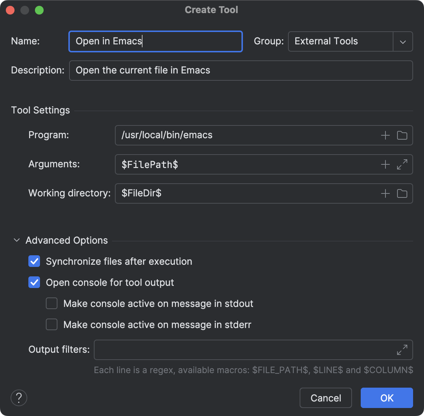Image resolution: width=424 pixels, height=416 pixels.
Task: Insert a macro into Working directory
Action: tap(385, 193)
